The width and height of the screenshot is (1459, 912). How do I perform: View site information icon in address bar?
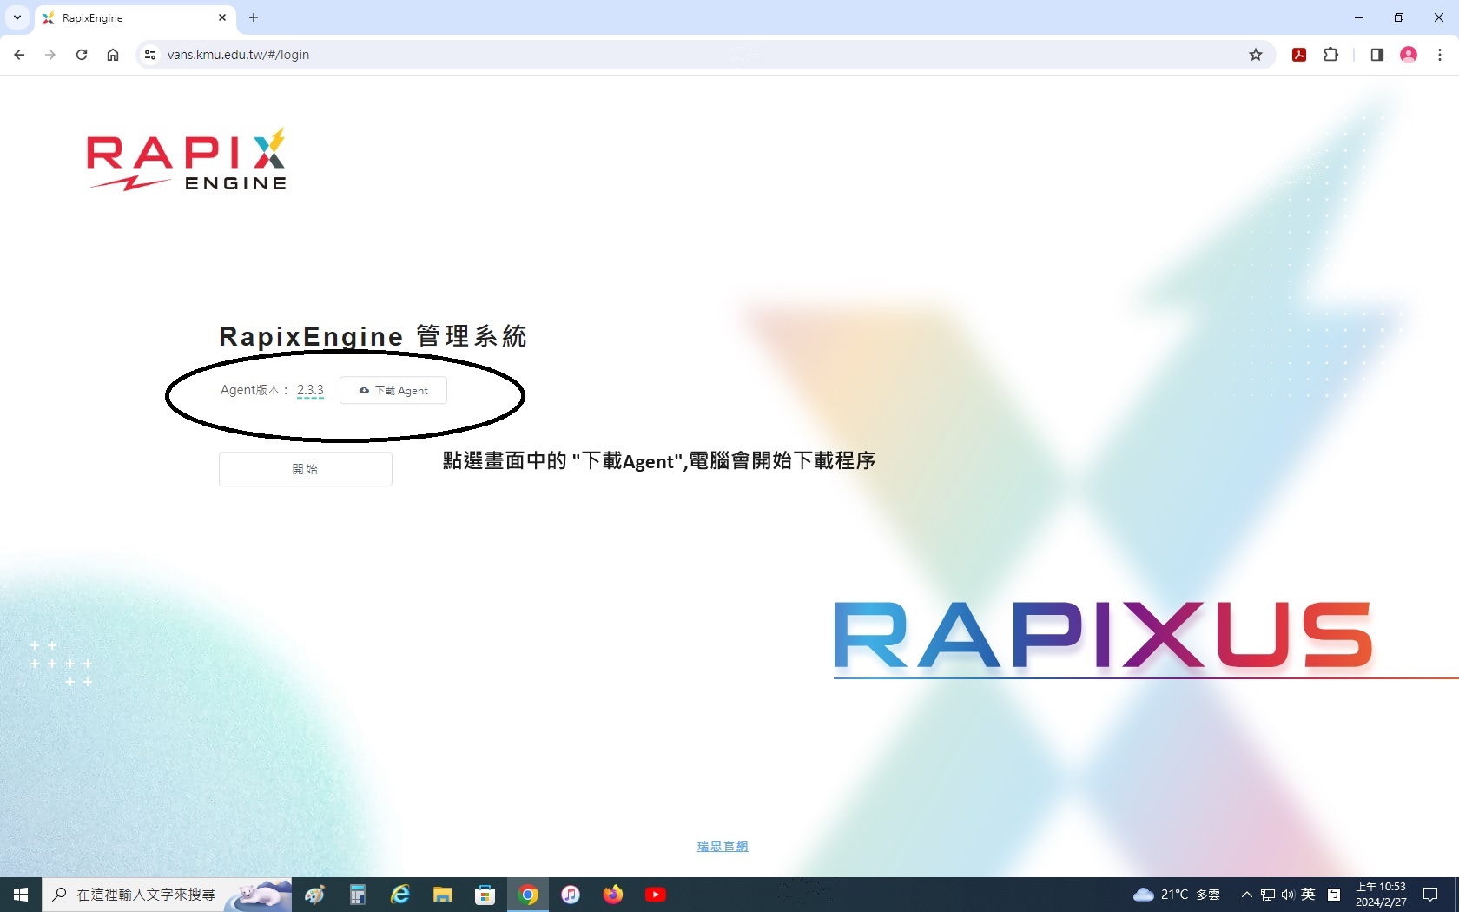(150, 55)
